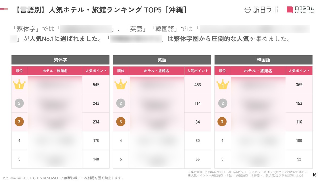Image resolution: width=324 pixels, height=182 pixels.
Task: Click silver rank 2 badge in 韓国語 table
Action: 223,103
